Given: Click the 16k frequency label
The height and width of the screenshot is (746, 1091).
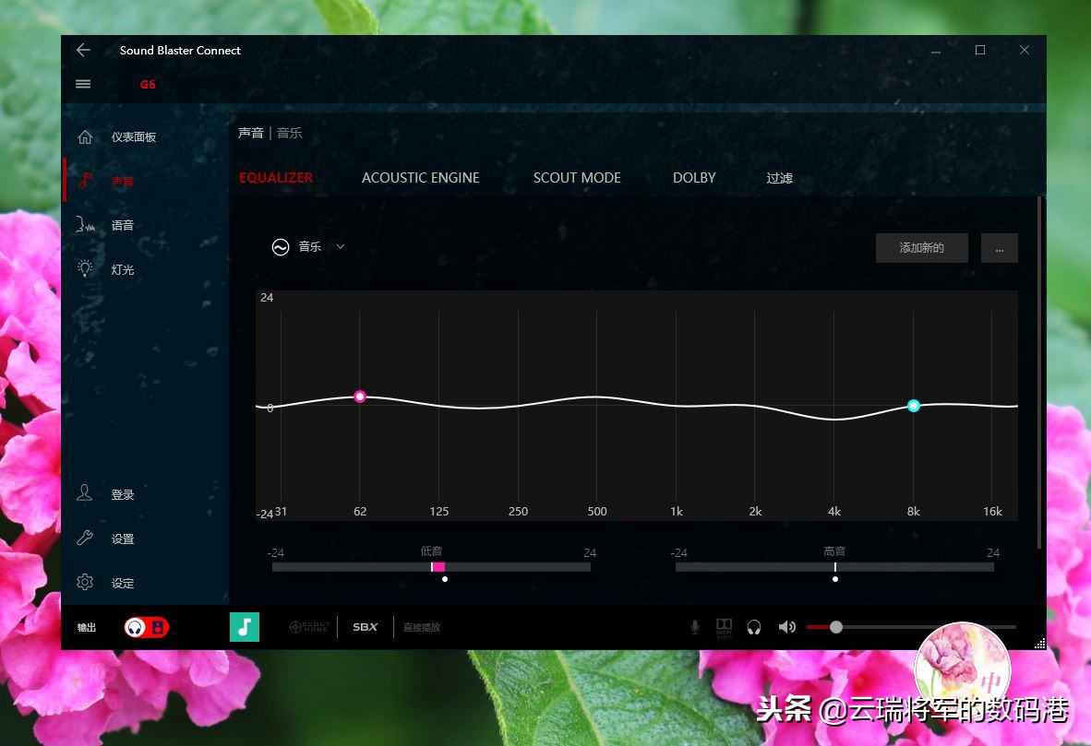Looking at the screenshot, I should tap(992, 512).
